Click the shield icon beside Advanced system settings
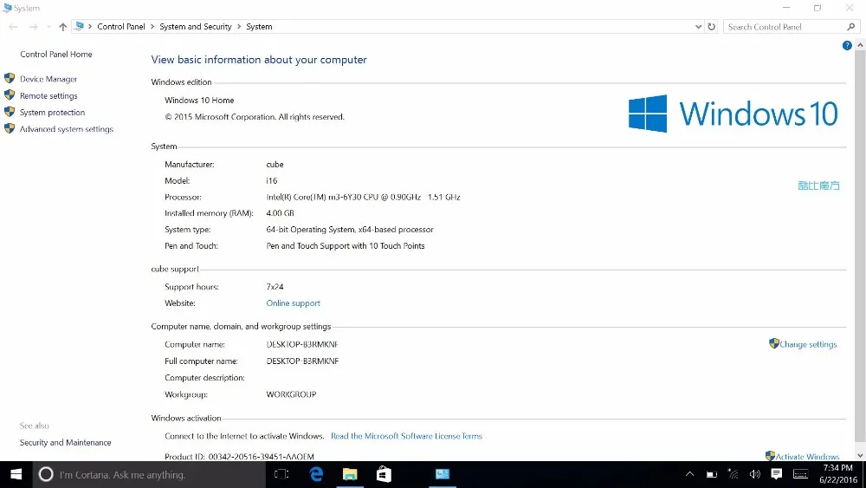 pyautogui.click(x=10, y=128)
